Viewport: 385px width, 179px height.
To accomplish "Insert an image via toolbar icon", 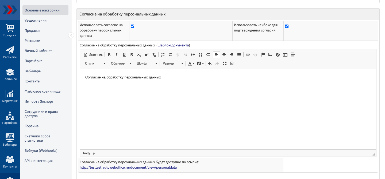I will [270, 55].
